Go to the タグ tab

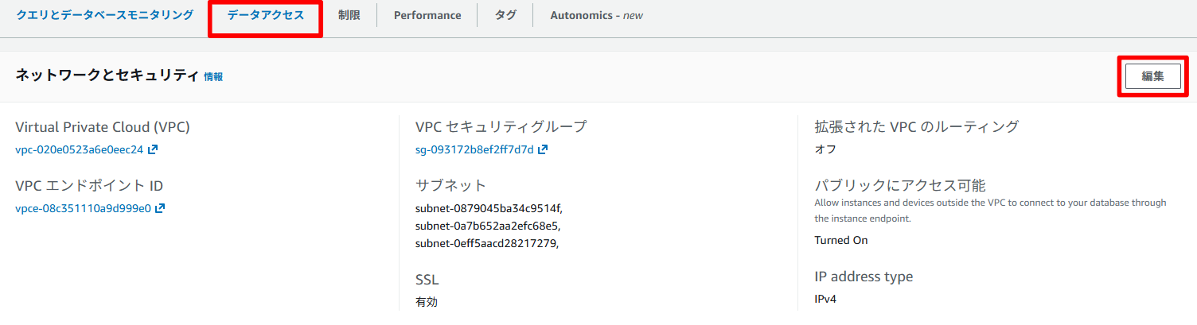[x=505, y=15]
